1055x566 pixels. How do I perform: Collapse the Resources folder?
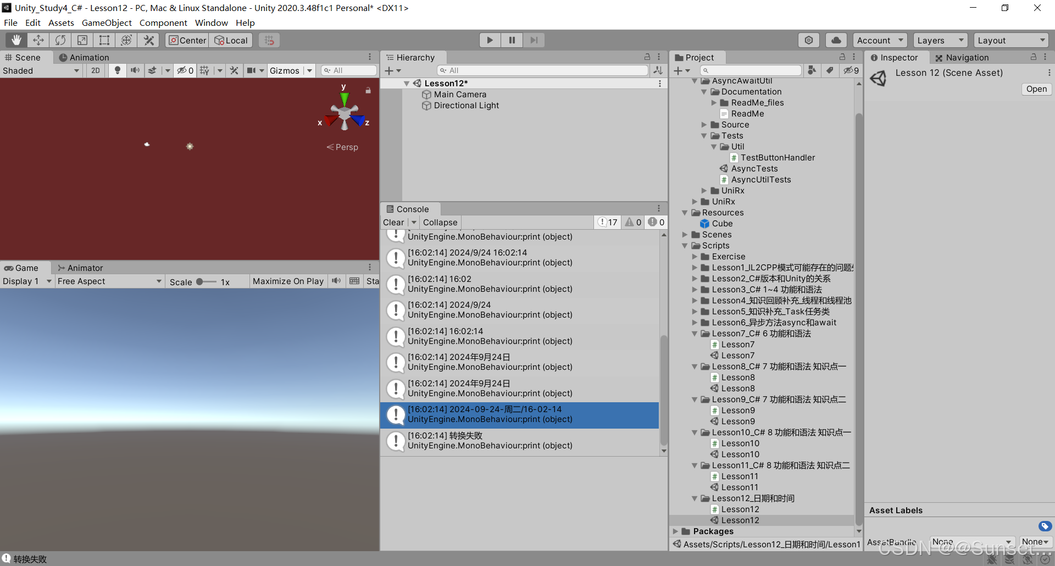tap(685, 213)
